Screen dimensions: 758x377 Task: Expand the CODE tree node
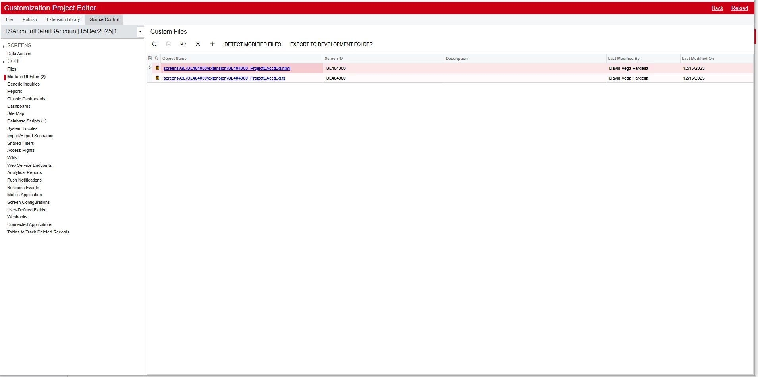click(4, 62)
